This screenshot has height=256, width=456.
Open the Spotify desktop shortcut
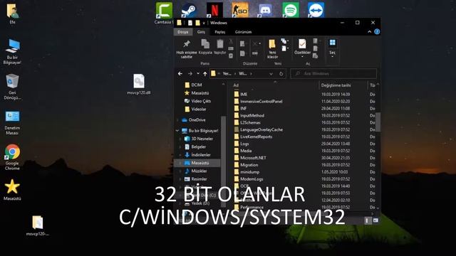pos(291,10)
